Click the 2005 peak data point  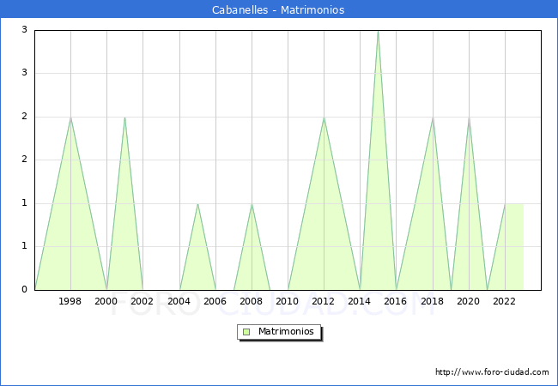coord(197,203)
